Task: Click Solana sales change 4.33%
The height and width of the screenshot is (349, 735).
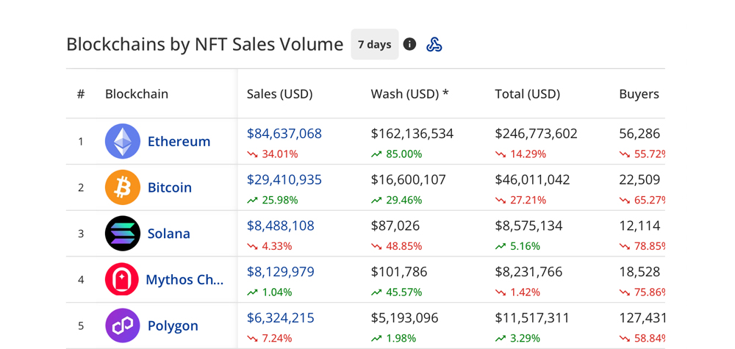Action: click(277, 246)
